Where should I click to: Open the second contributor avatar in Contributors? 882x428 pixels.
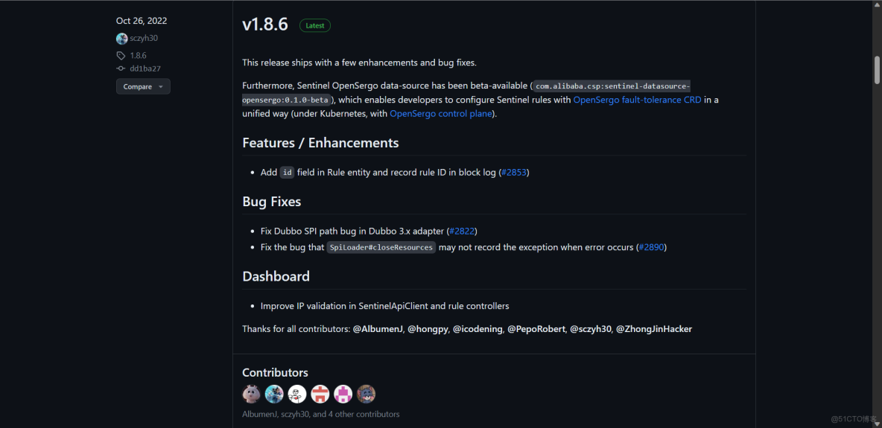click(274, 394)
